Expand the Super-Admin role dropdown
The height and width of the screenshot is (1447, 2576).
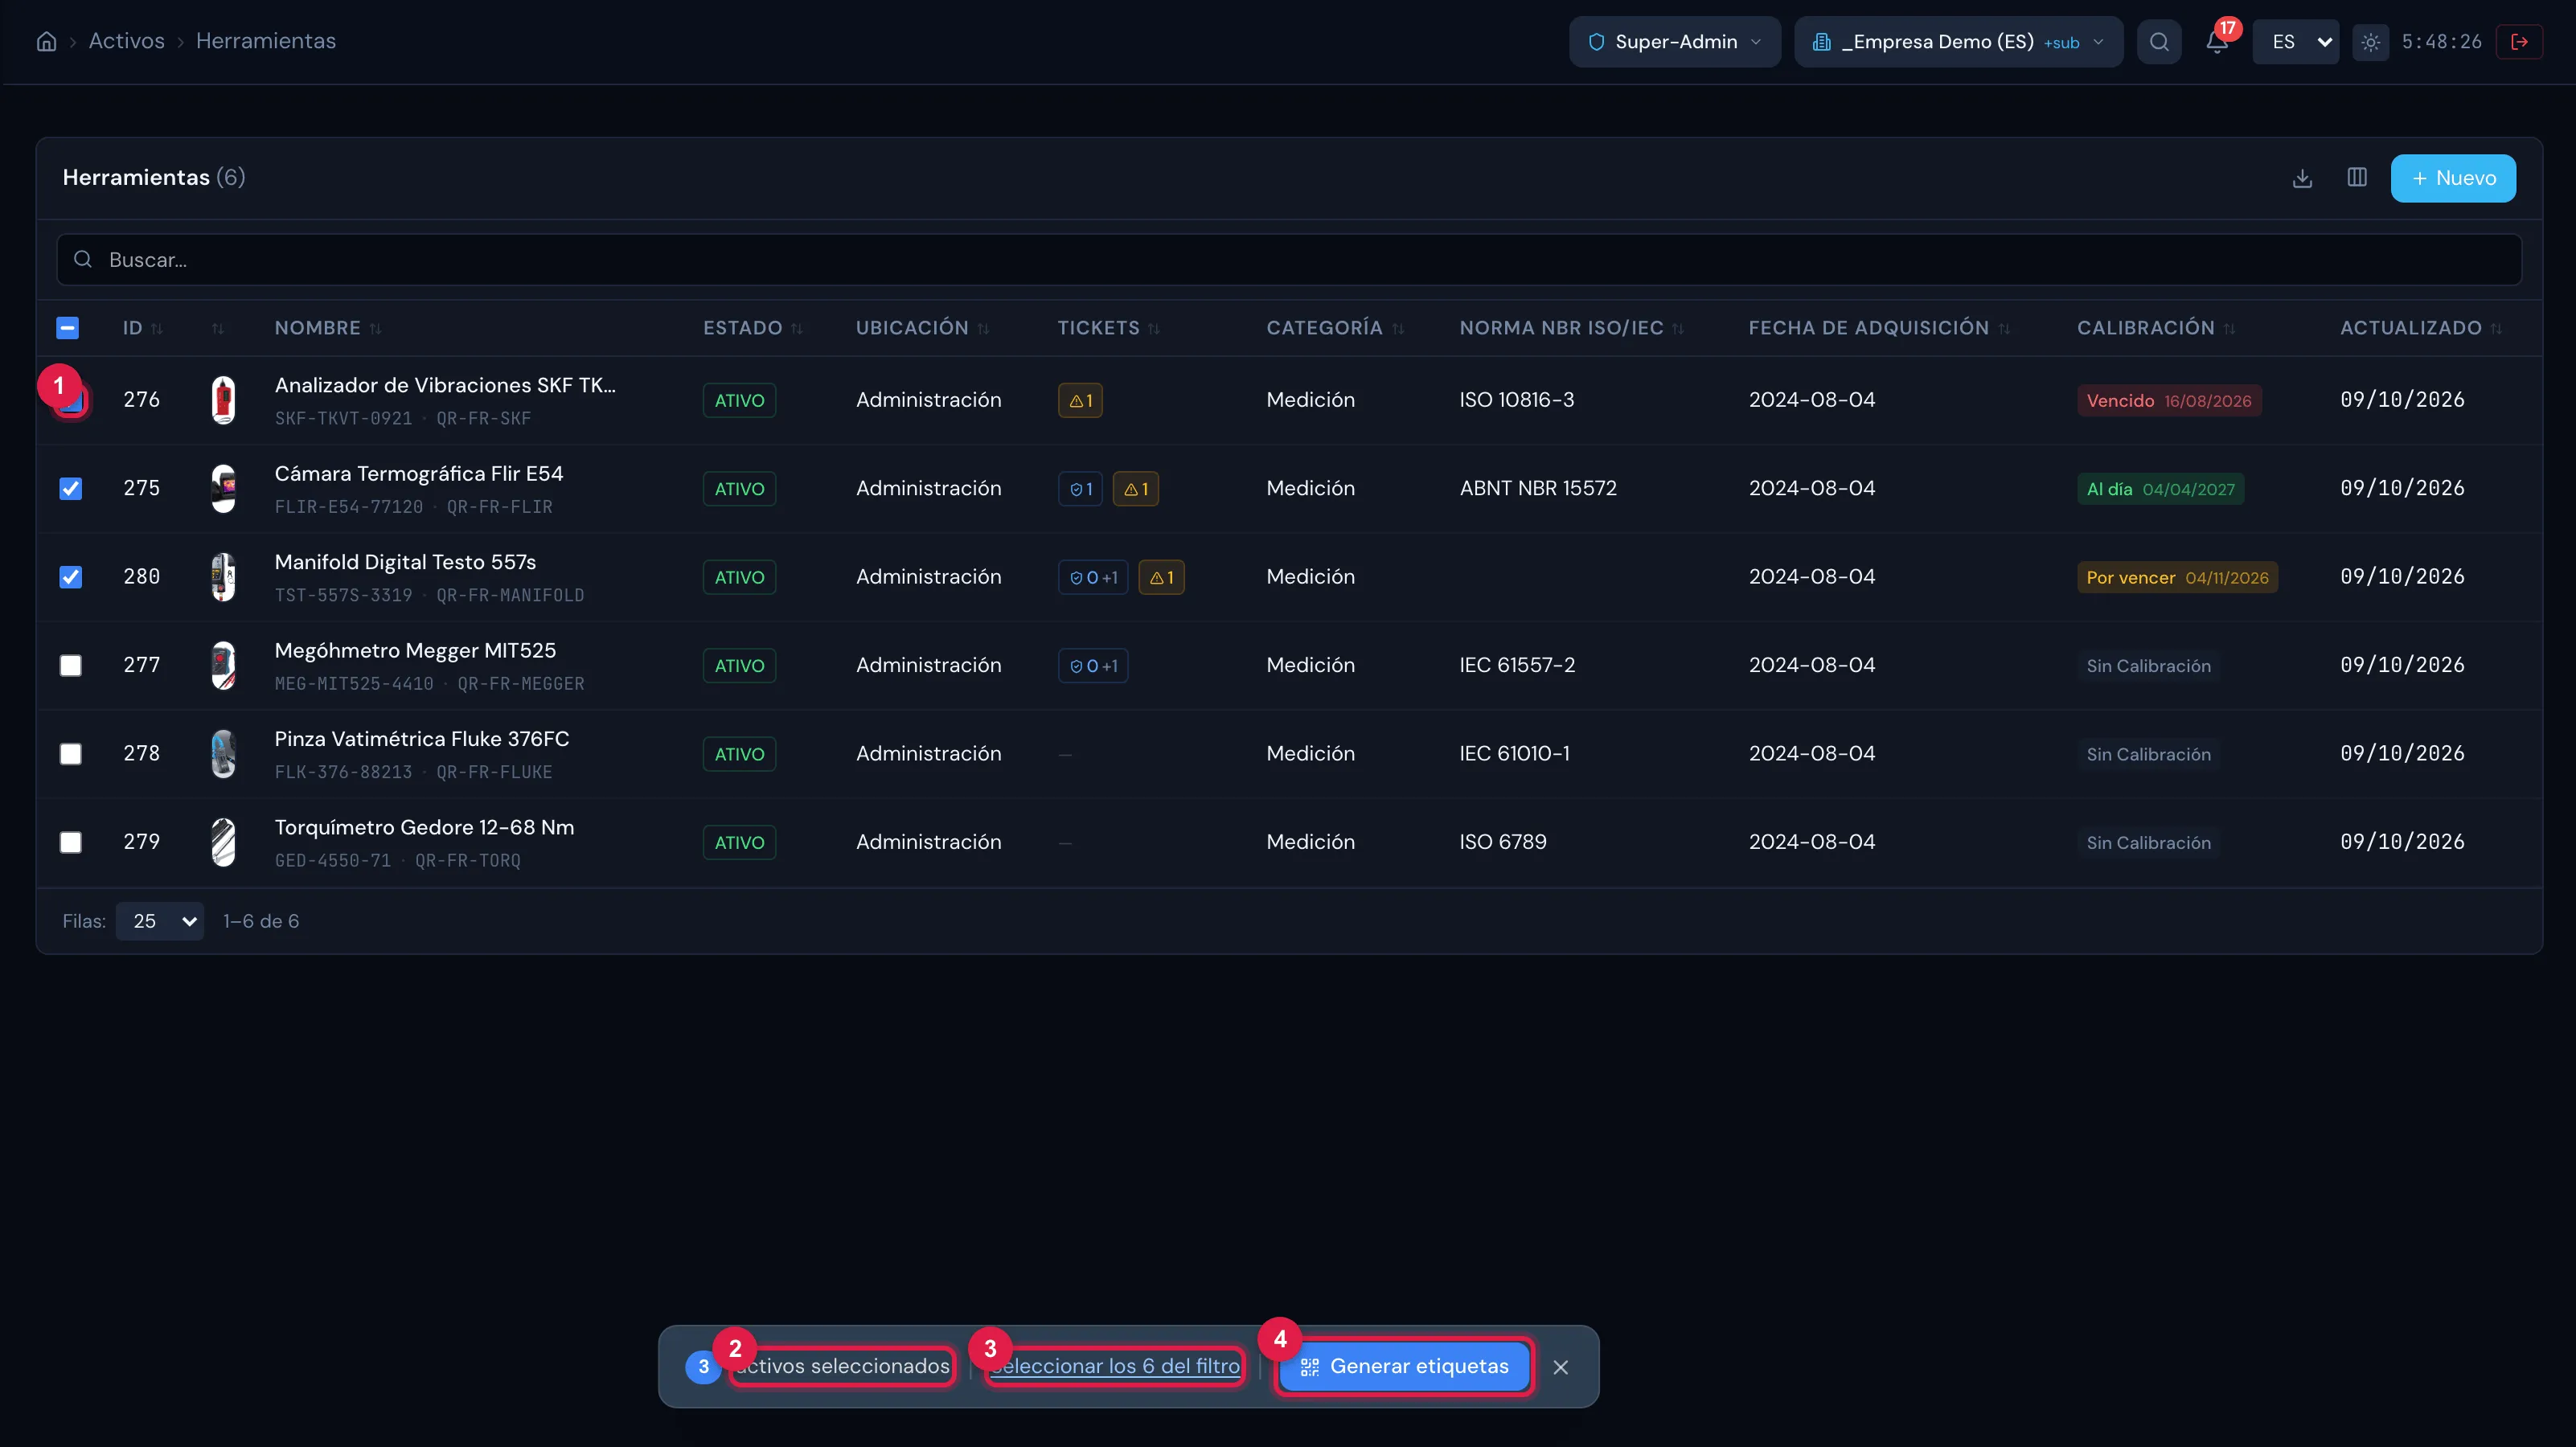tap(1674, 42)
